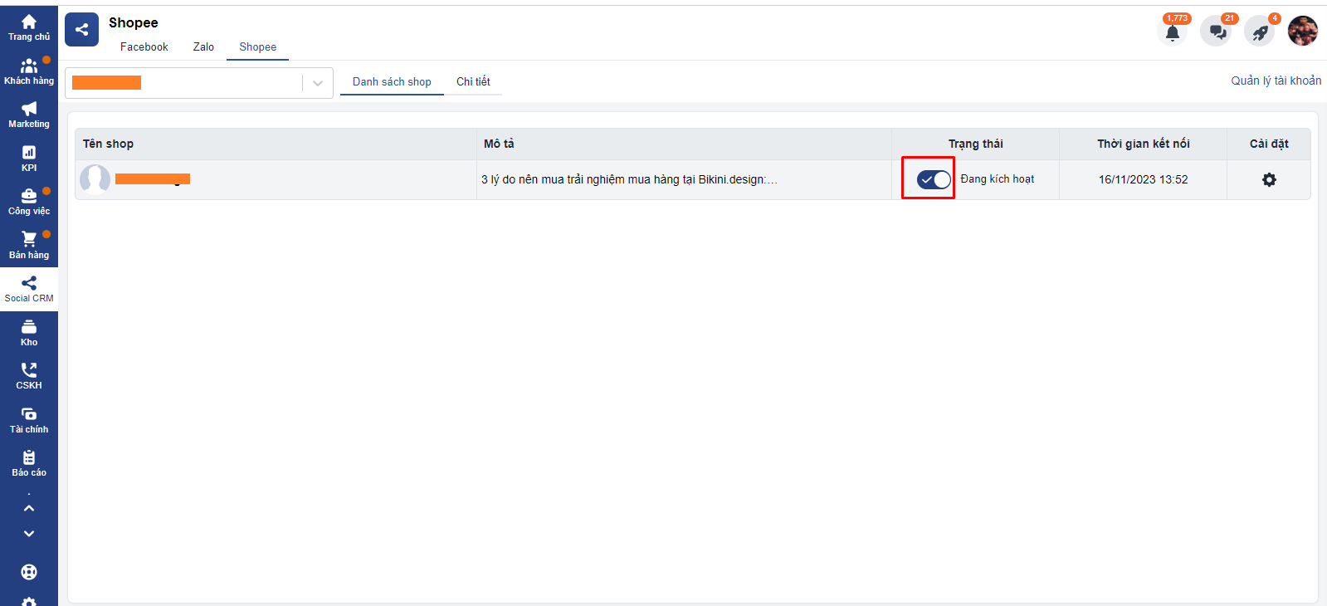
Task: Open the Chi tiết tab
Action: [x=473, y=81]
